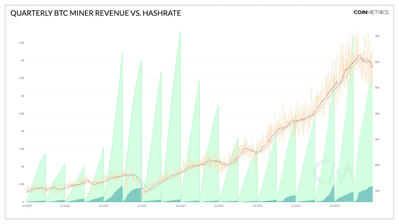Select the 400 right axis label
399x224 pixels.
(x=377, y=114)
